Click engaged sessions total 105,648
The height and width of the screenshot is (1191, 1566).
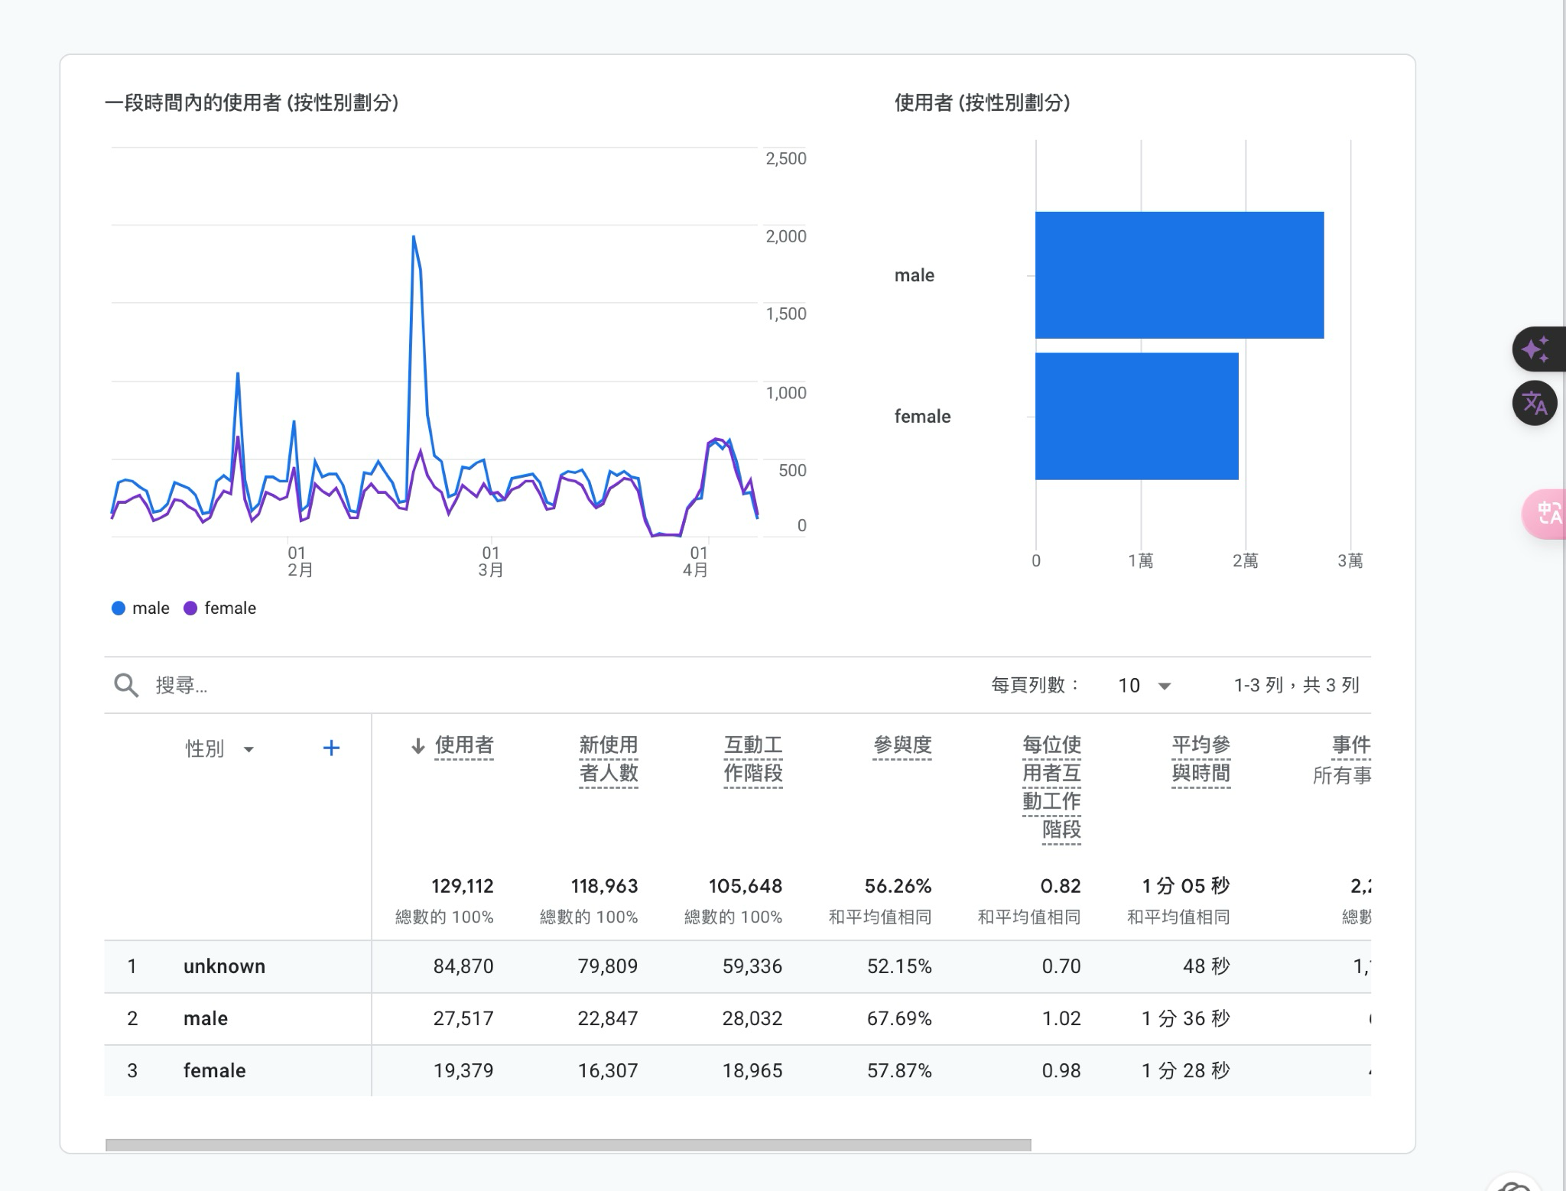tap(746, 886)
